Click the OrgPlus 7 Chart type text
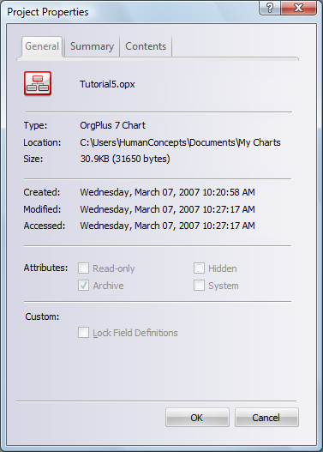Viewport: 323px width, 452px height. [112, 125]
